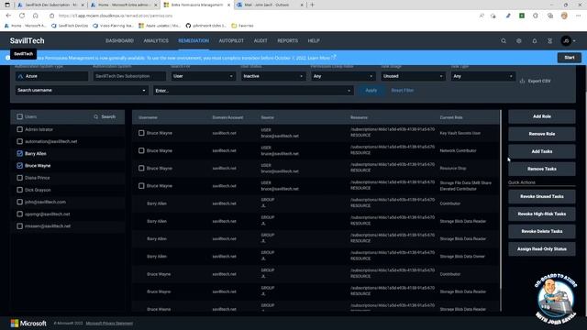This screenshot has width=587, height=330.
Task: Expand the Enter value combo box
Action: [253, 91]
